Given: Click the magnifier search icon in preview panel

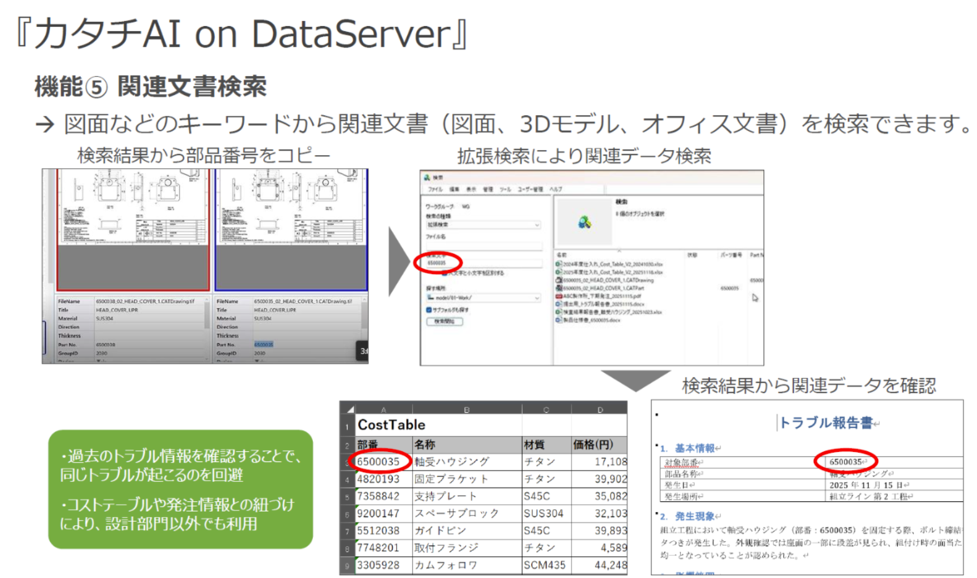Looking at the screenshot, I should [585, 222].
